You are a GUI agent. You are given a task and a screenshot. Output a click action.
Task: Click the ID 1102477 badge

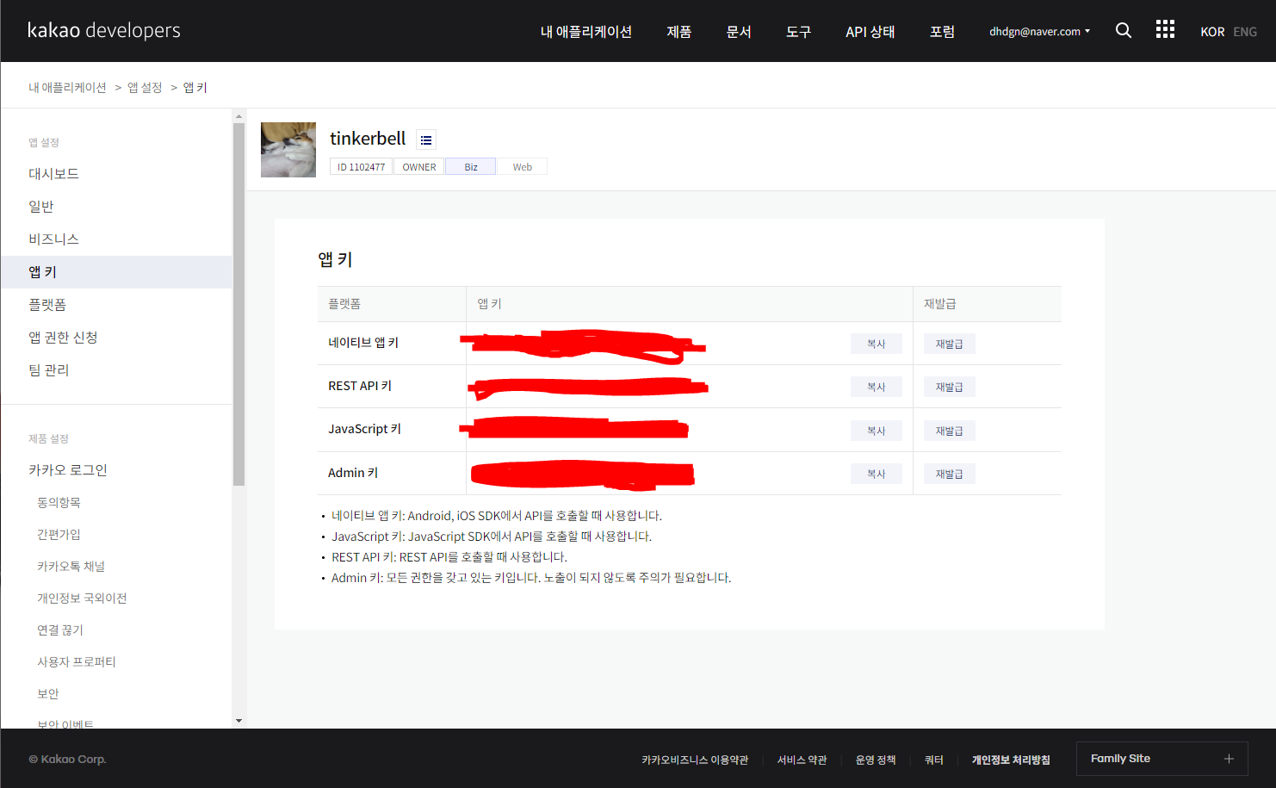[x=362, y=167]
